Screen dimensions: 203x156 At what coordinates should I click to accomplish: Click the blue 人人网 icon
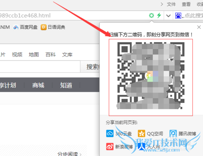pos(141,147)
